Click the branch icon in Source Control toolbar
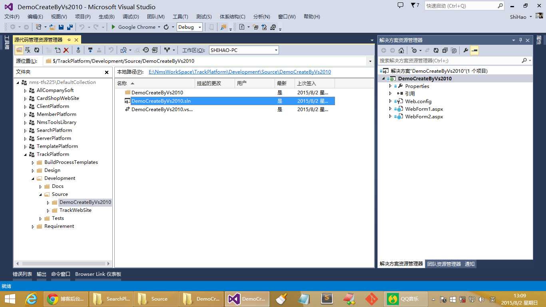The height and width of the screenshot is (307, 546). (x=167, y=50)
